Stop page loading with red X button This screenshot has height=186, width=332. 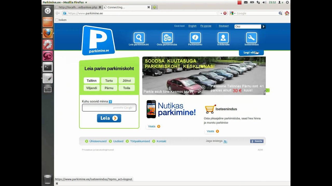pyautogui.click(x=225, y=13)
